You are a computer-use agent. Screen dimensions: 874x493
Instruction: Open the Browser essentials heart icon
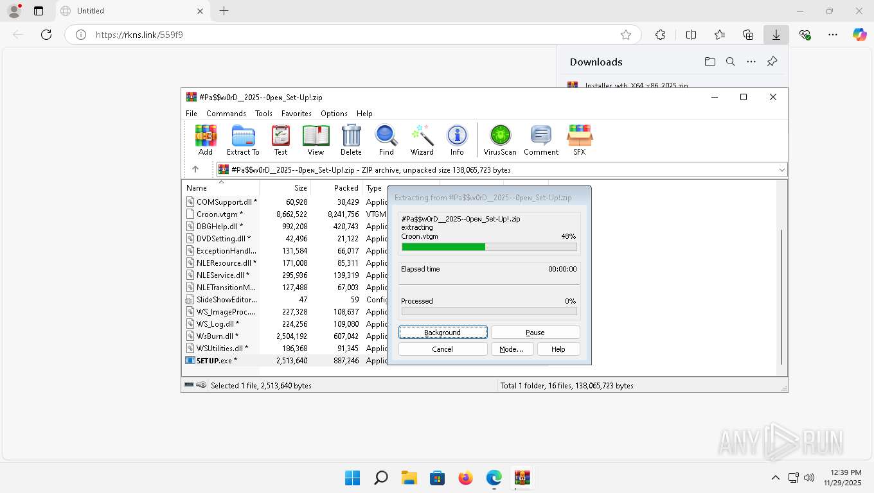pos(805,35)
